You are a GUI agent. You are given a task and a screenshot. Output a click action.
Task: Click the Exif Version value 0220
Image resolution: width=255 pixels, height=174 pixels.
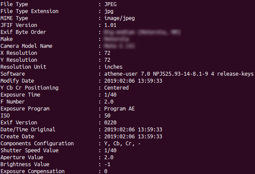[x=110, y=123]
